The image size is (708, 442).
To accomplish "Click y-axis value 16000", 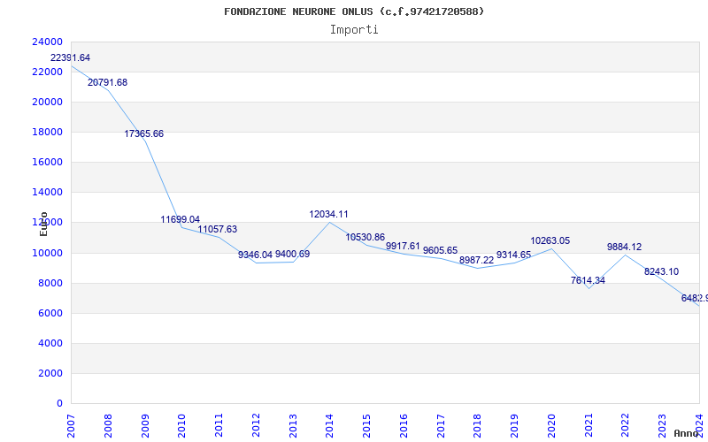I will tap(47, 163).
